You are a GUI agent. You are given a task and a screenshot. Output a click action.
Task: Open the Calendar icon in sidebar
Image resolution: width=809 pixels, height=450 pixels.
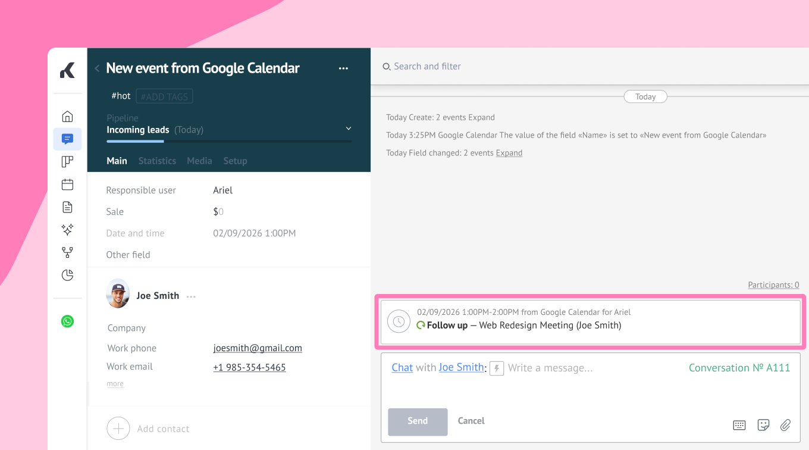pyautogui.click(x=67, y=185)
